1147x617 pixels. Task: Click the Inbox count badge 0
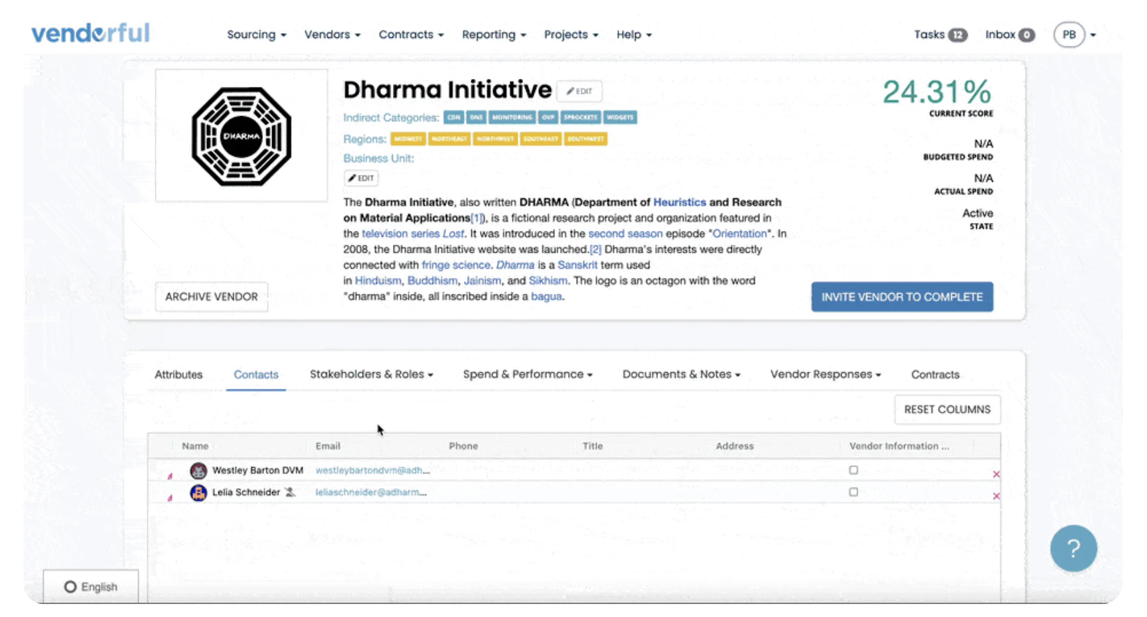(1026, 35)
